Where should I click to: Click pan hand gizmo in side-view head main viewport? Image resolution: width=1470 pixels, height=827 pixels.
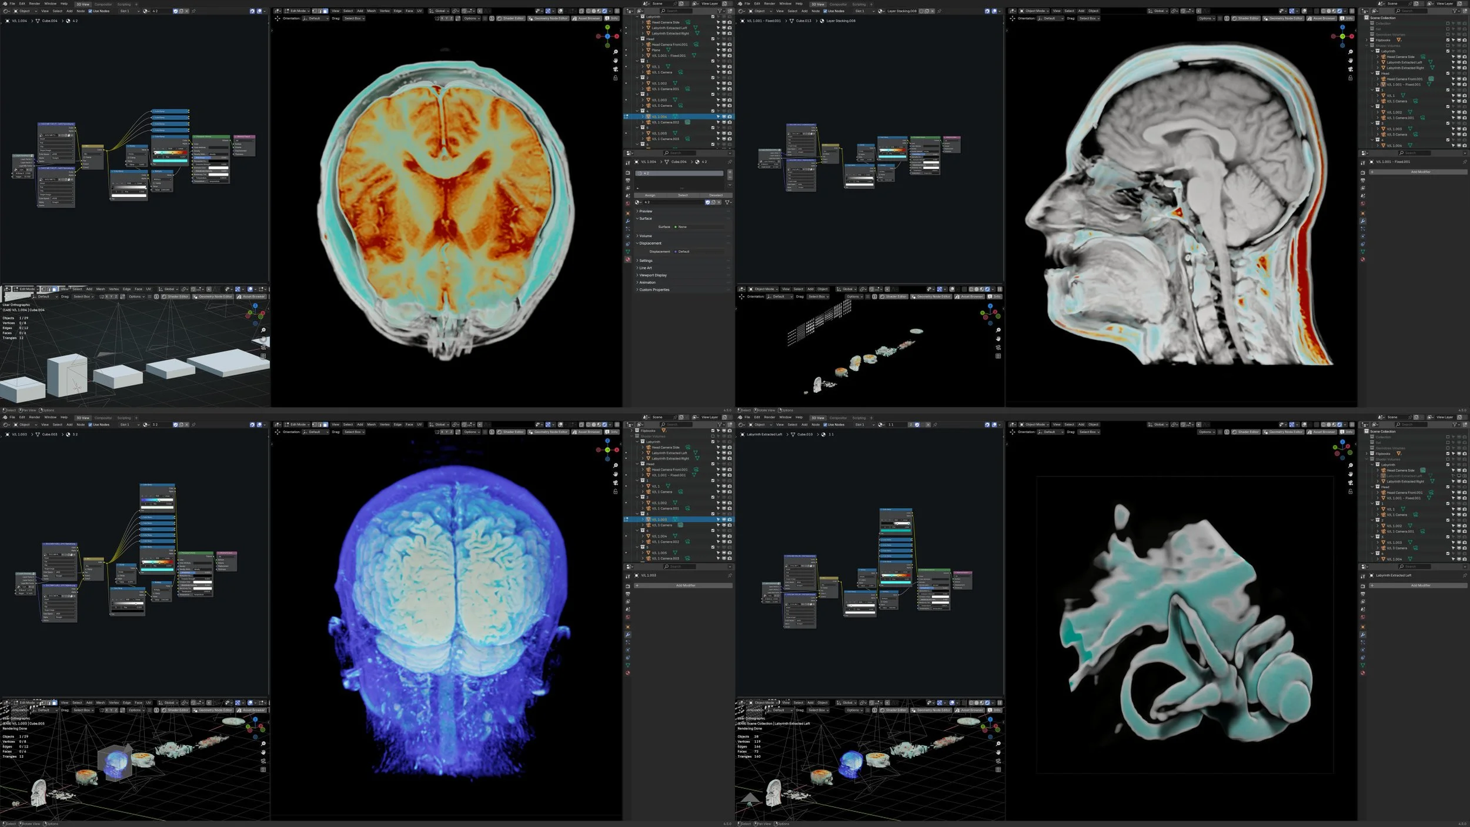(x=1351, y=61)
